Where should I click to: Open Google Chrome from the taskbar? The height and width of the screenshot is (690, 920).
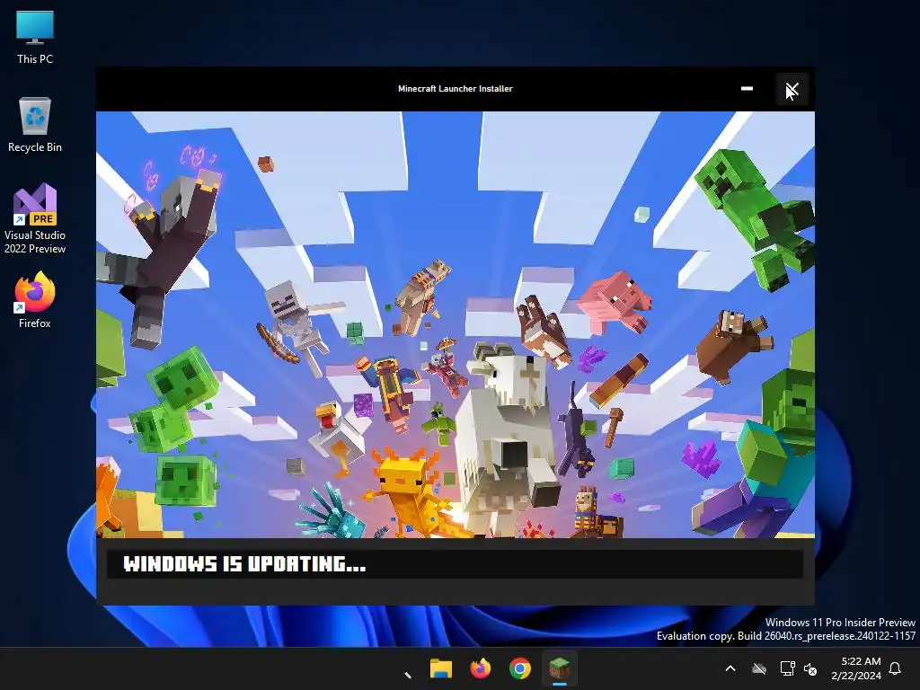pyautogui.click(x=520, y=668)
